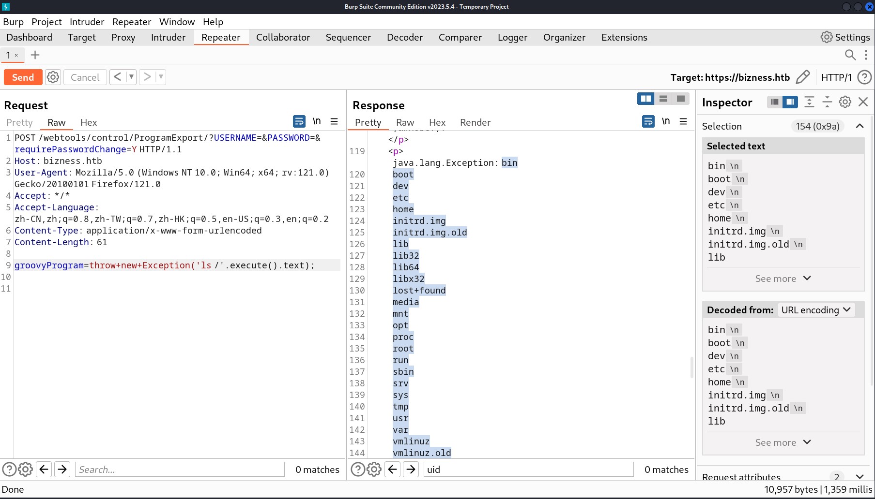Open the Collaborator tab

tap(283, 37)
